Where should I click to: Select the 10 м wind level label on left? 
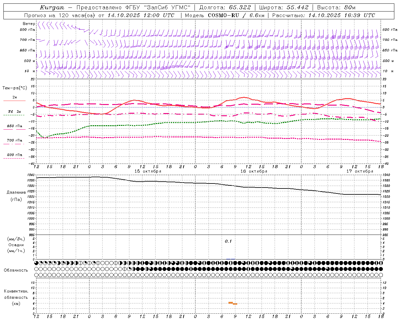(30, 71)
